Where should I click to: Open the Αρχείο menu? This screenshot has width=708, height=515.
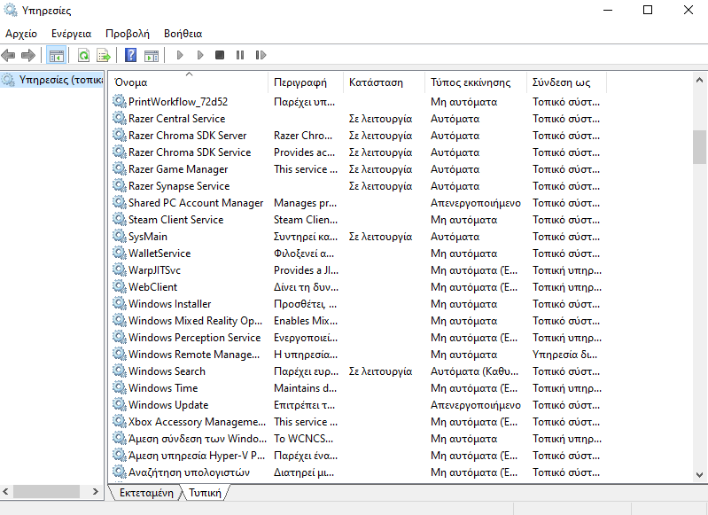tap(21, 34)
